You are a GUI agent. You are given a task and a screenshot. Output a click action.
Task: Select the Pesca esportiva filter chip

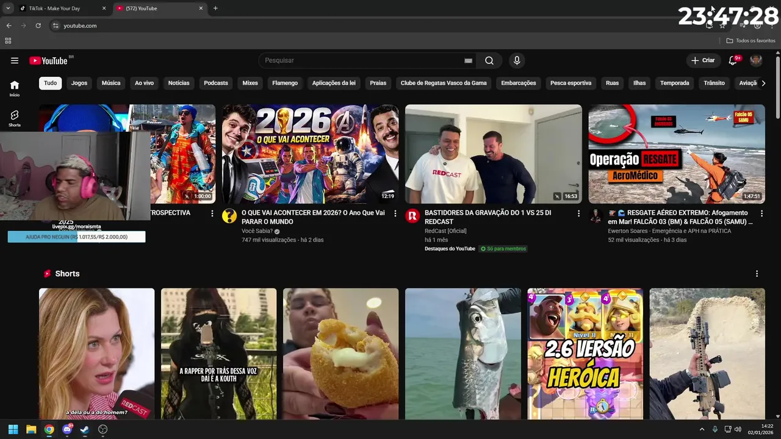point(571,83)
